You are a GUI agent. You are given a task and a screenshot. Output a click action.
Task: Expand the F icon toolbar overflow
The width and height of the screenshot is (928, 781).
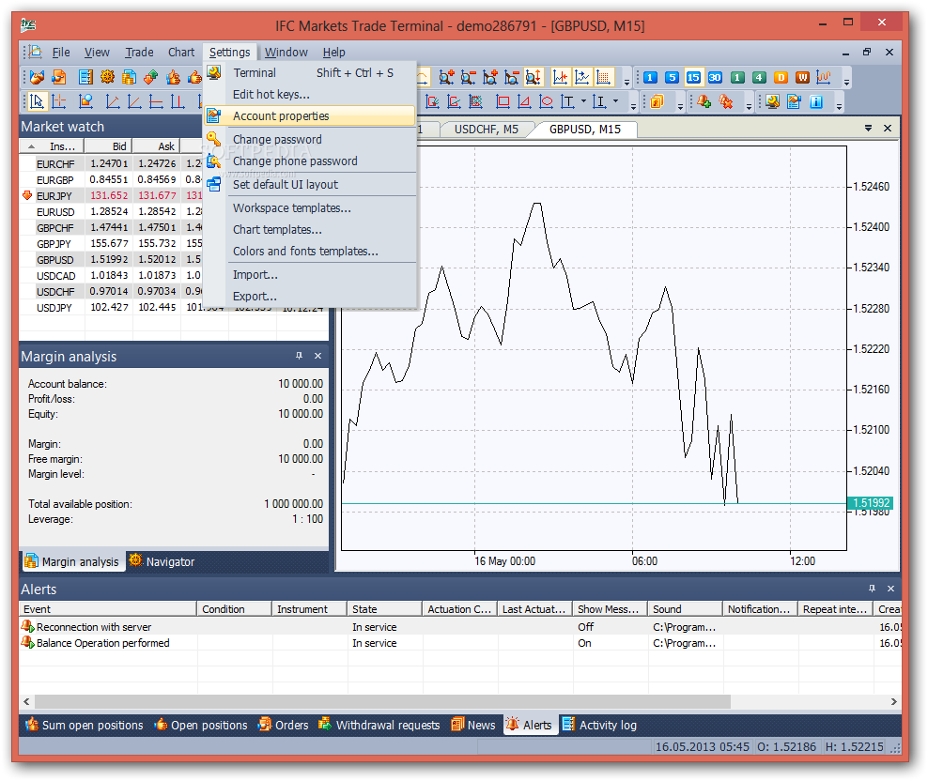tap(680, 106)
